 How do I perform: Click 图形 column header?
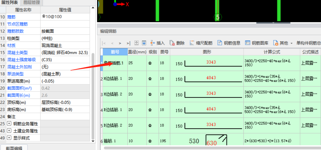point(207,52)
